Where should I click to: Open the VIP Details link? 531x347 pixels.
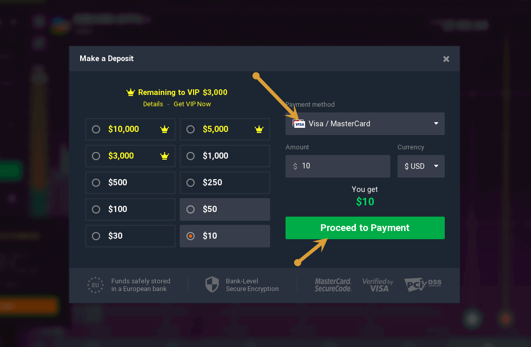pyautogui.click(x=153, y=104)
